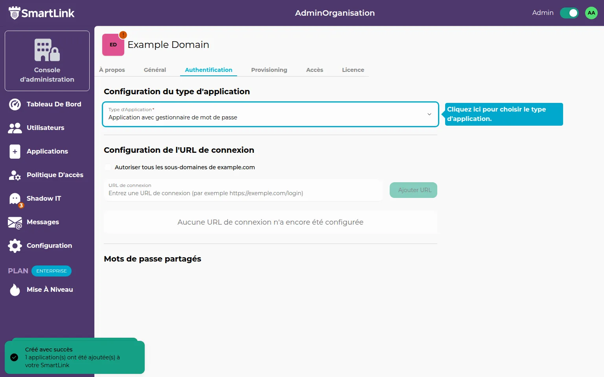
Task: Click the SmartLink logo
Action: [x=42, y=13]
